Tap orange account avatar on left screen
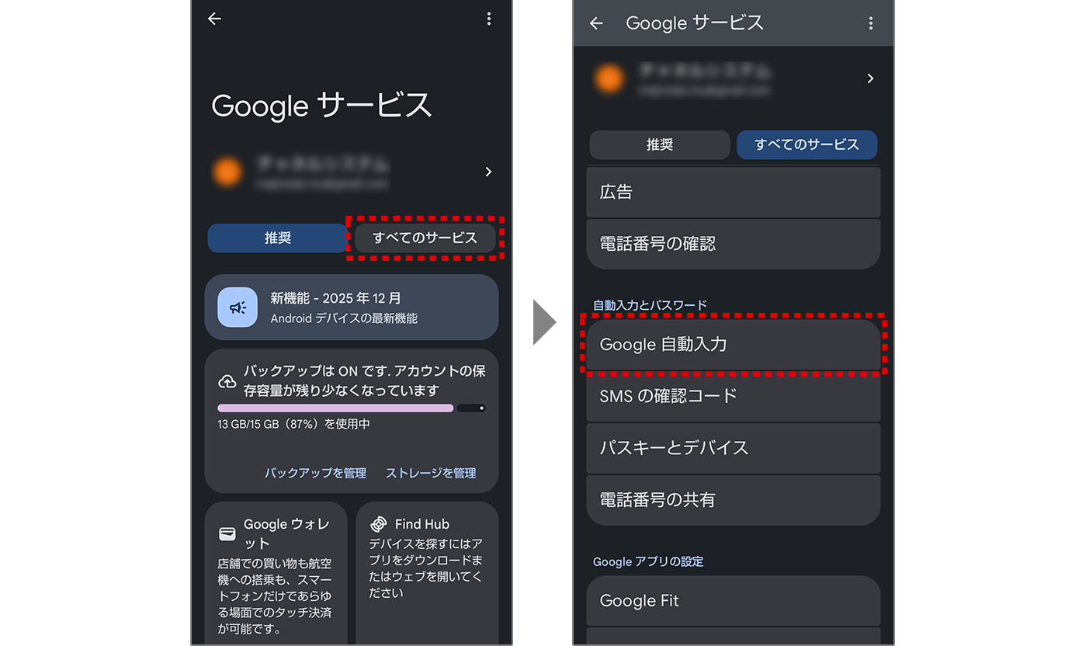This screenshot has height=646, width=1086. pyautogui.click(x=227, y=172)
